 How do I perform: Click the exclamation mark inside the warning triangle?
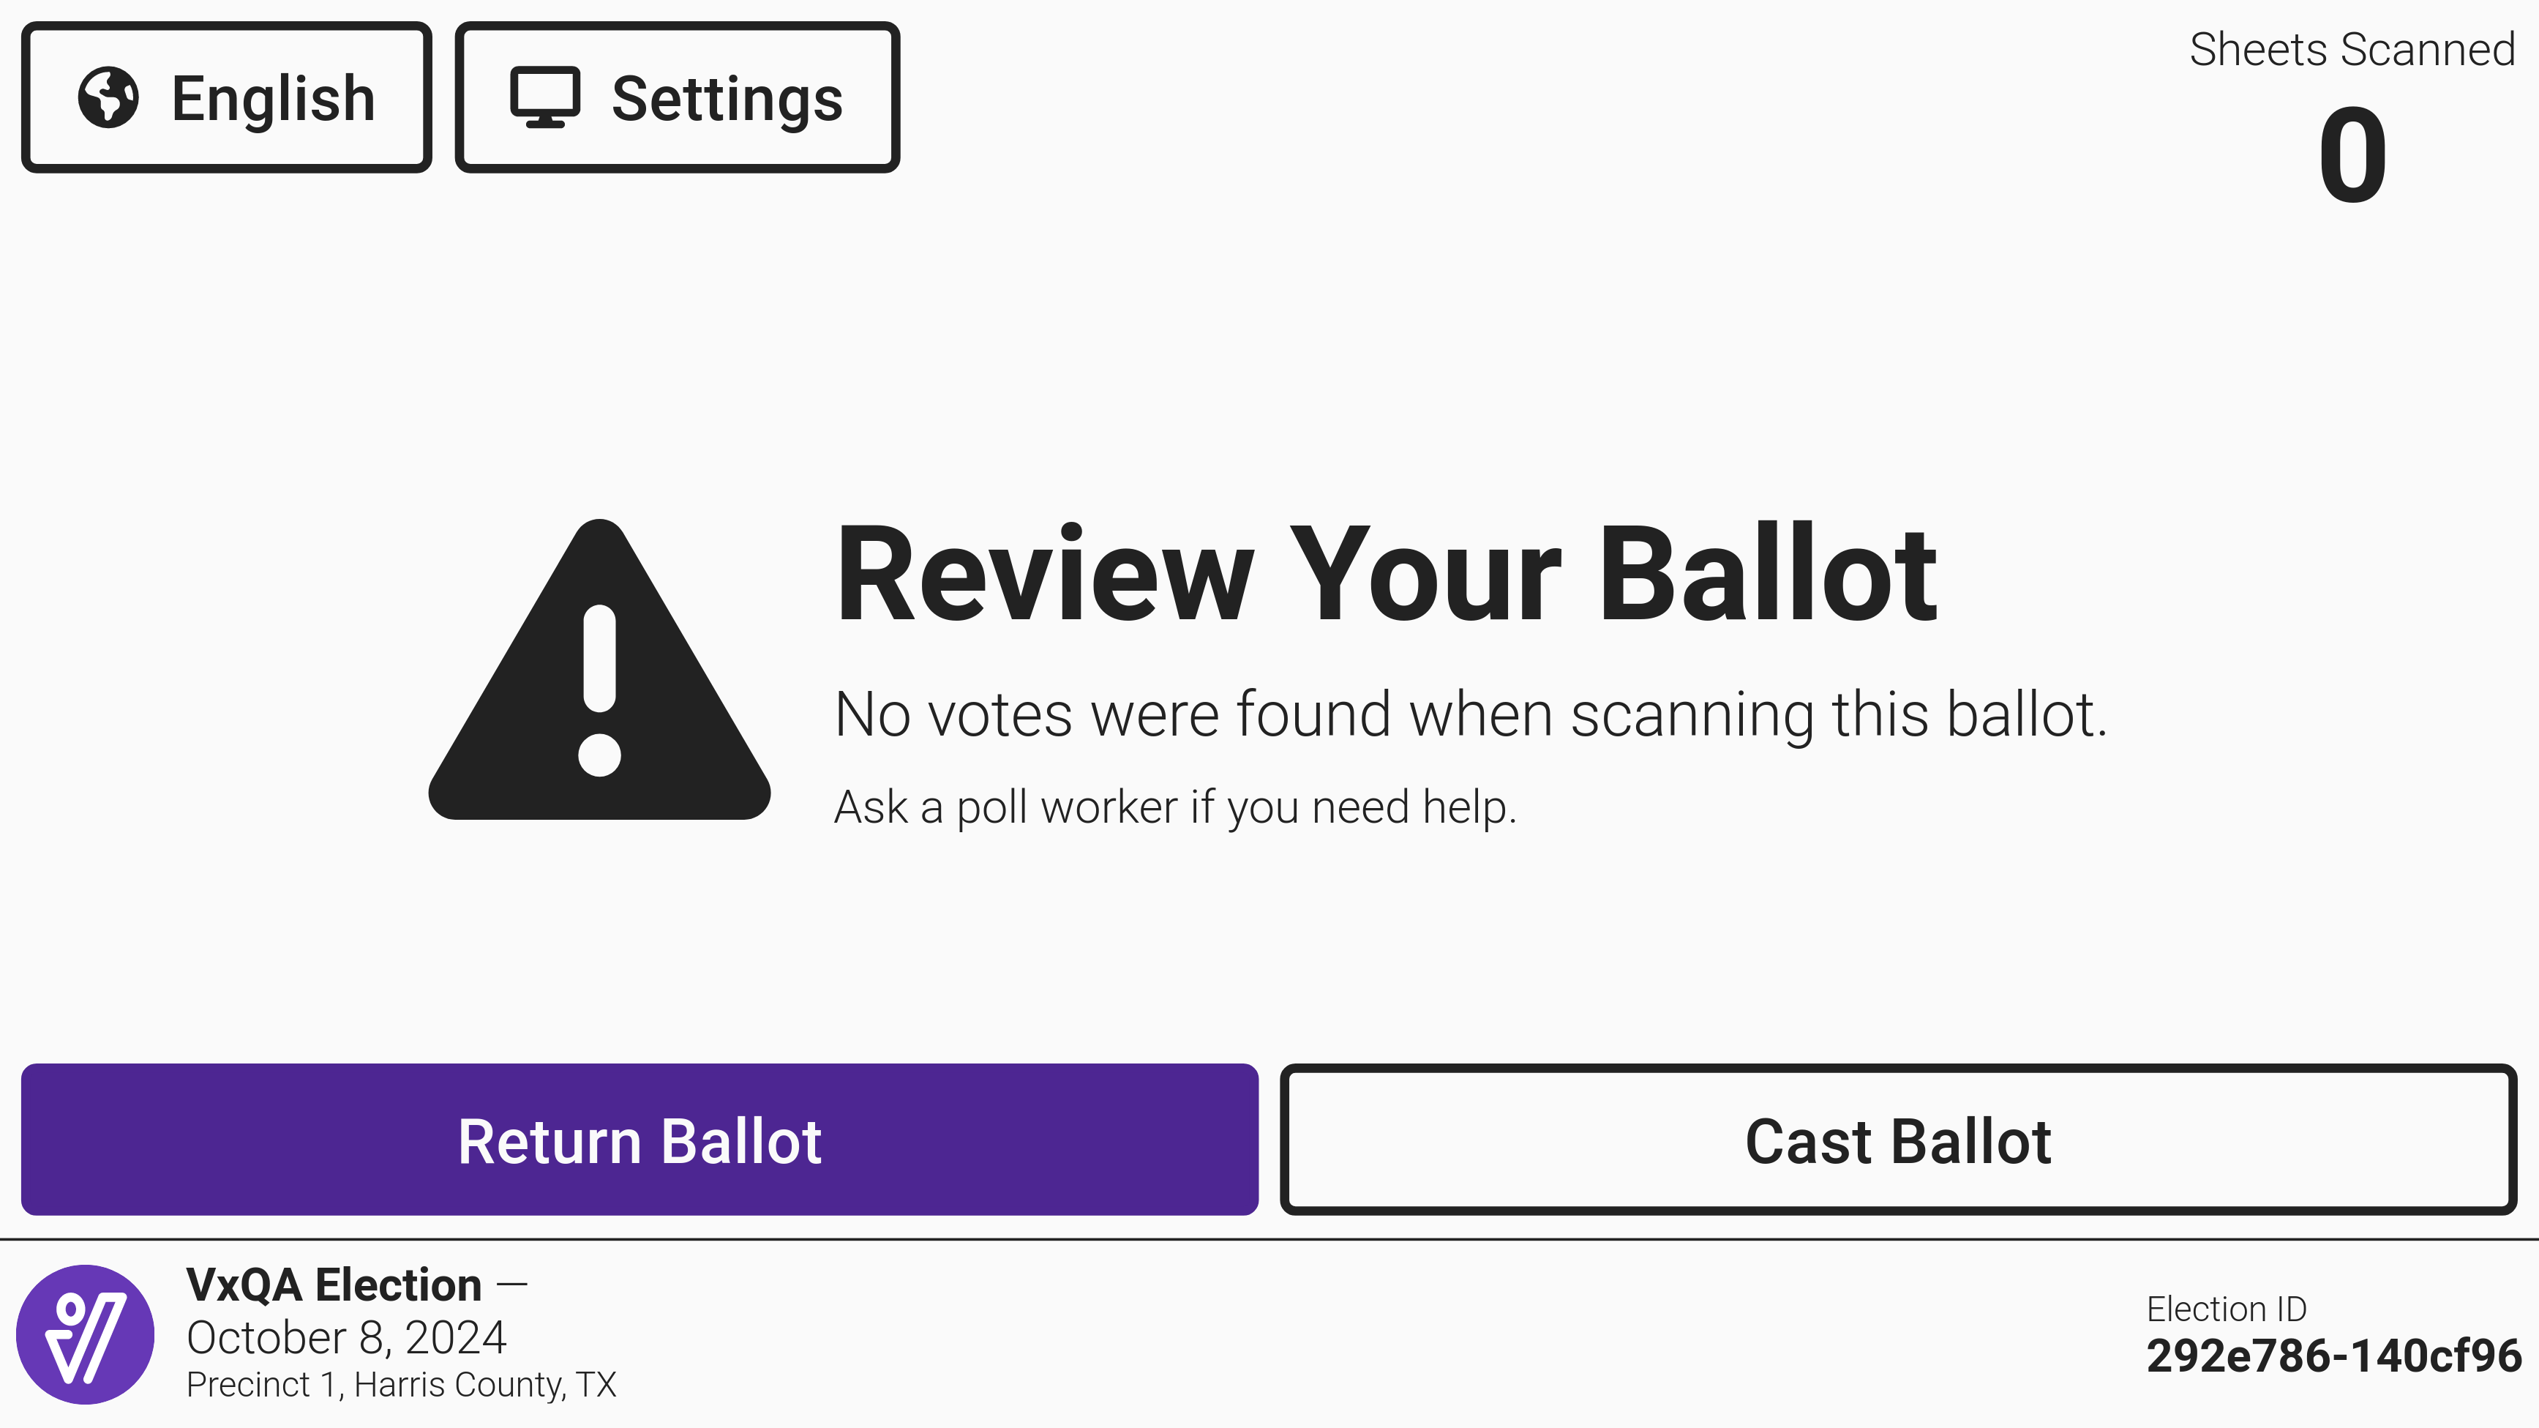coord(599,690)
